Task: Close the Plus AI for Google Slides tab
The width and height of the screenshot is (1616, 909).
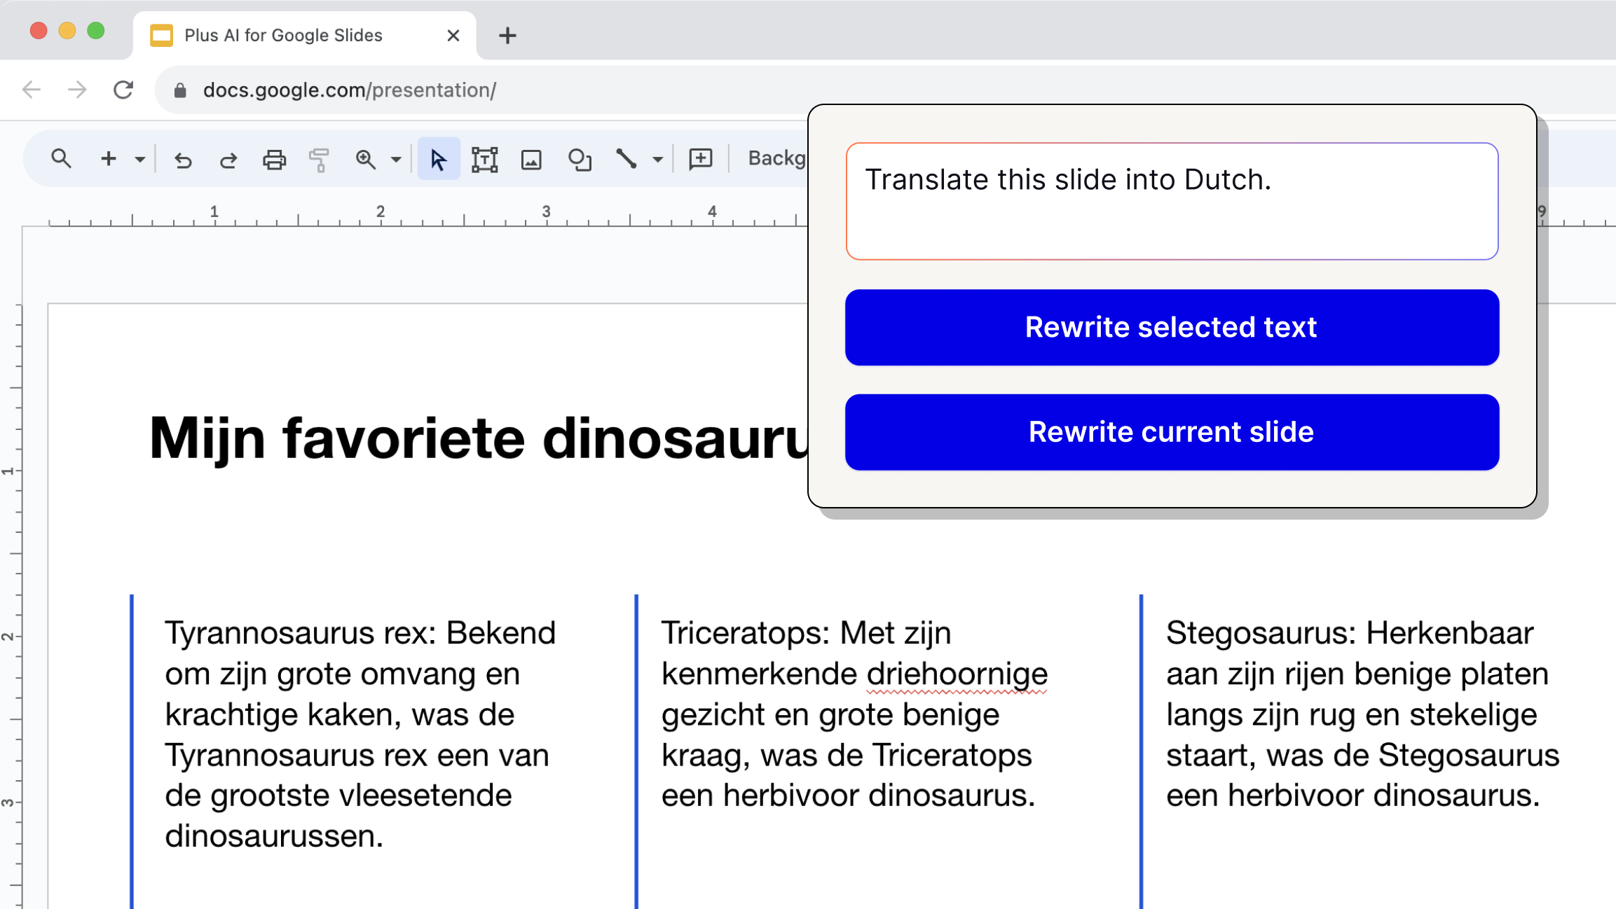Action: (453, 35)
